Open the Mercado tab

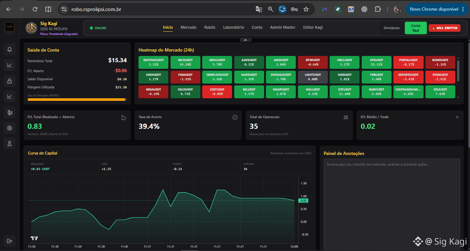coord(188,27)
